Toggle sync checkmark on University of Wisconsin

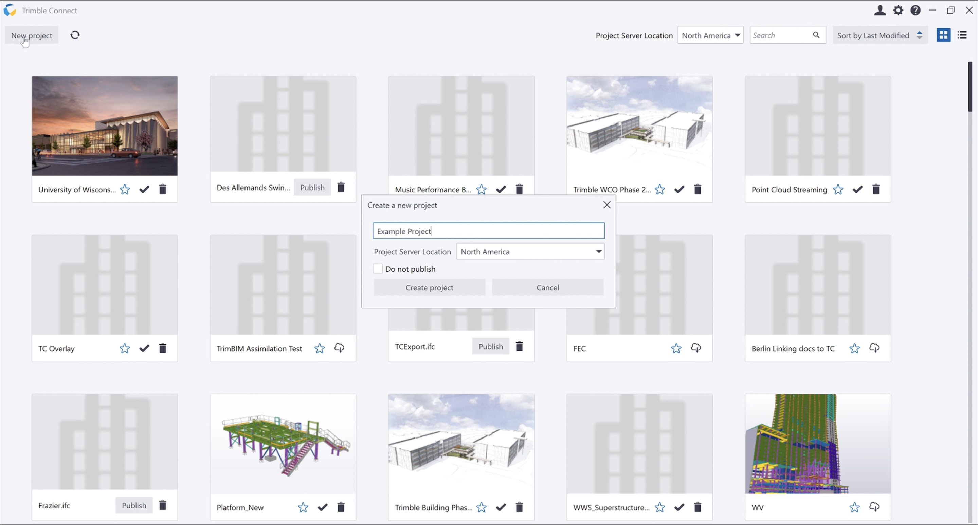[x=144, y=189]
